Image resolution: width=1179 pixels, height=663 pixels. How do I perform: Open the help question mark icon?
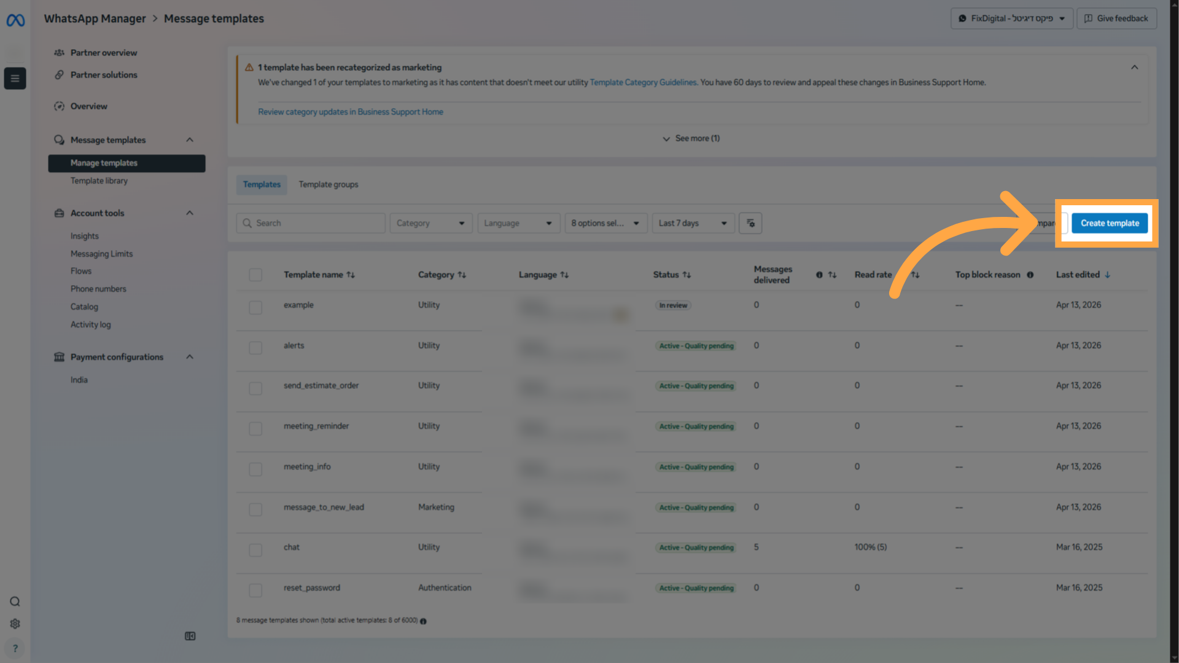15,648
